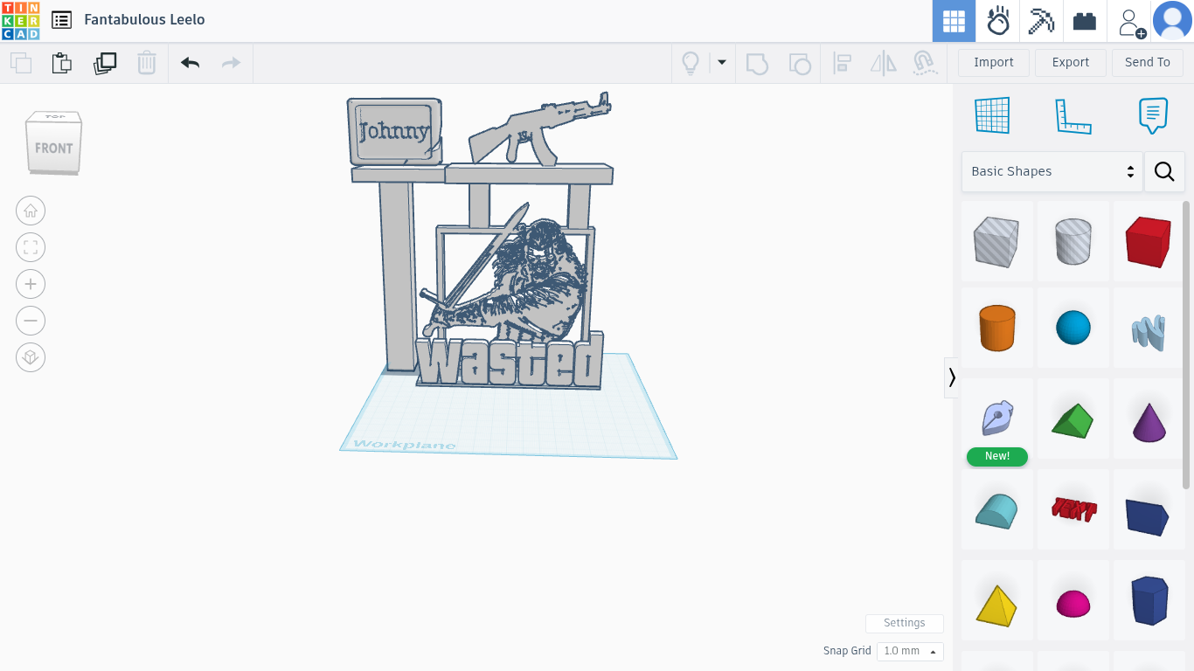Click the Home view button
This screenshot has height=671, width=1194.
31,211
